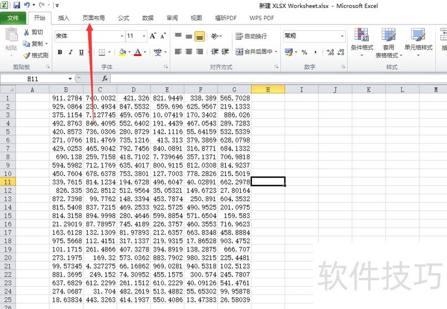The height and width of the screenshot is (309, 447).
Task: Toggle underline formatting
Action: (x=81, y=52)
